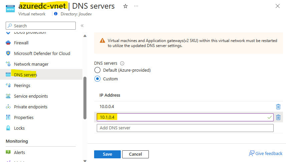Click the Alerts icon under Monitoring
Screen dimensions: 286x162
(8, 152)
